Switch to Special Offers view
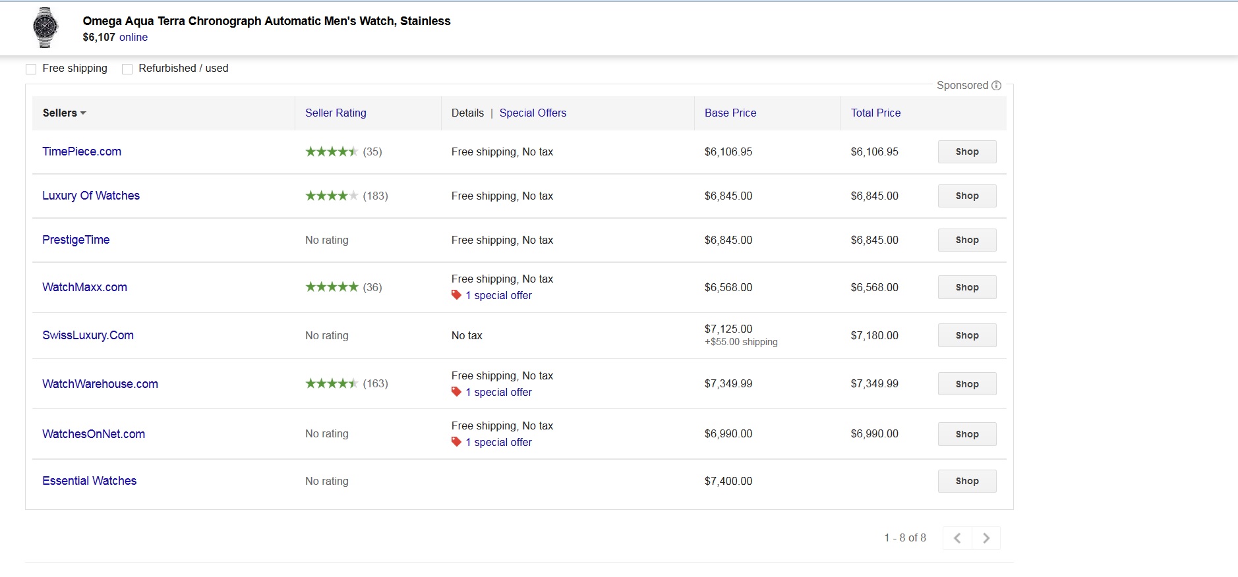Image resolution: width=1238 pixels, height=577 pixels. click(x=533, y=113)
